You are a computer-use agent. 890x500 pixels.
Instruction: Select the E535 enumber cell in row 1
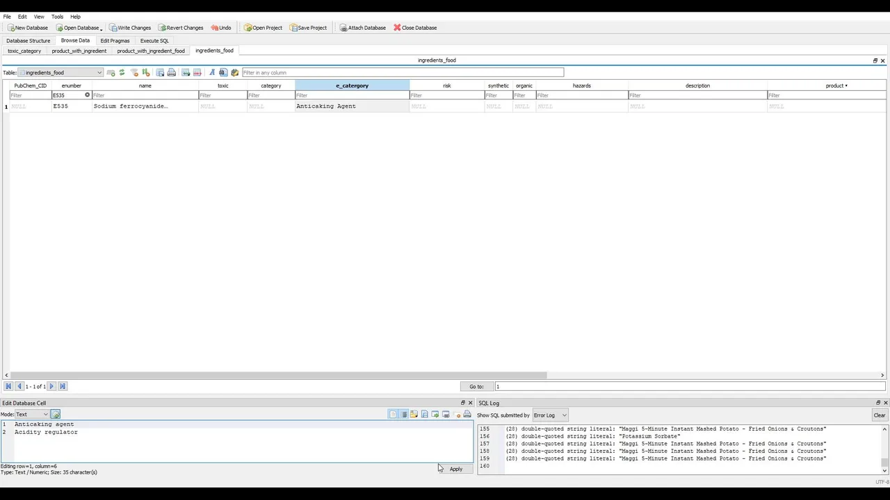pyautogui.click(x=71, y=106)
